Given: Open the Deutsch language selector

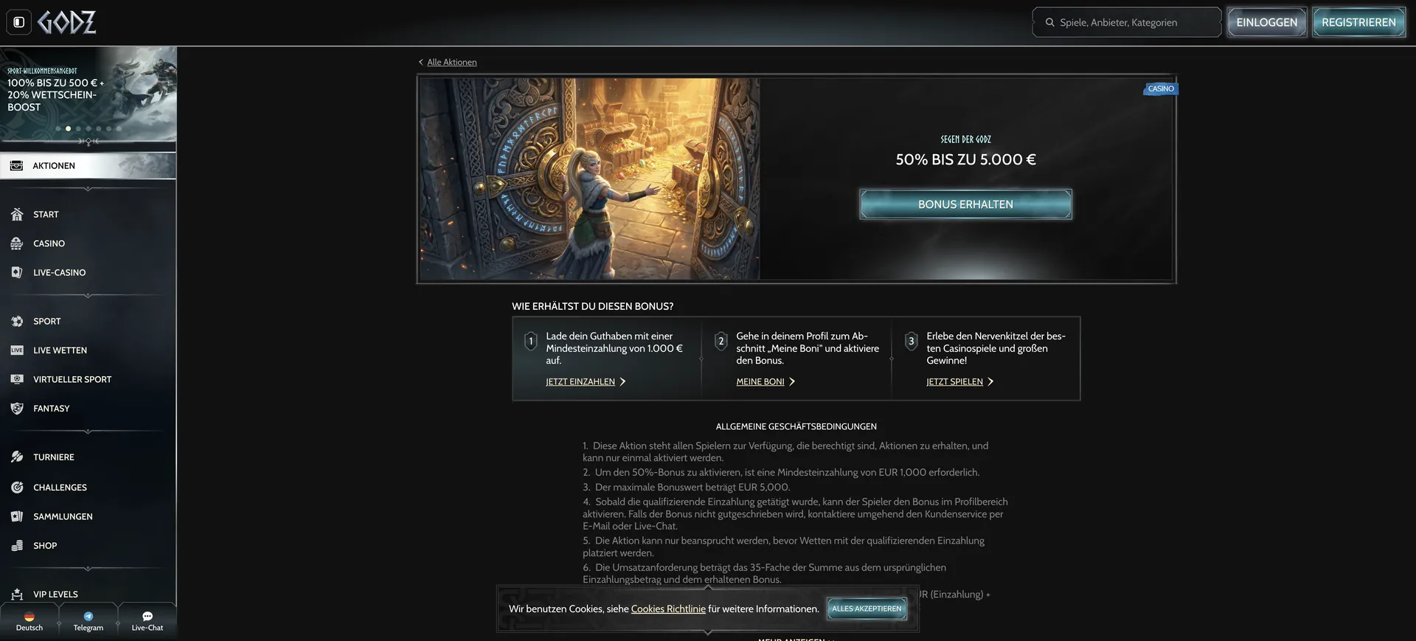Looking at the screenshot, I should [29, 621].
